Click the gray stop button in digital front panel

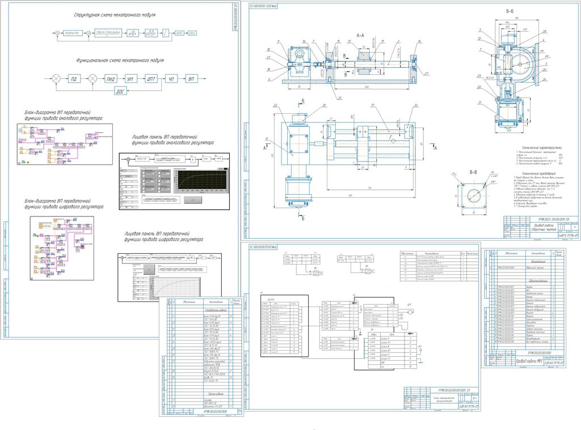[149, 269]
